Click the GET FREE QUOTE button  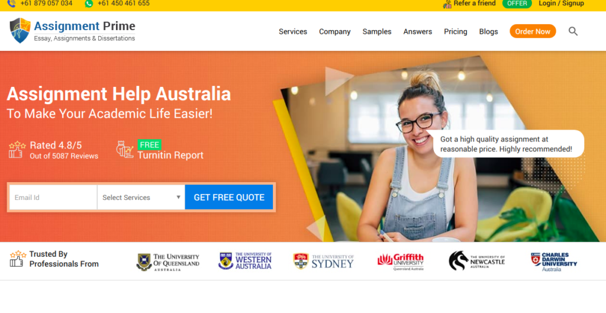(229, 198)
